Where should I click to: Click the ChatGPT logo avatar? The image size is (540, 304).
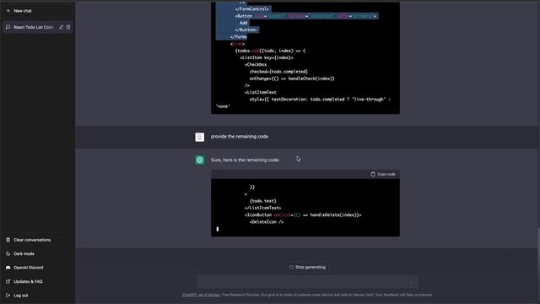[200, 160]
